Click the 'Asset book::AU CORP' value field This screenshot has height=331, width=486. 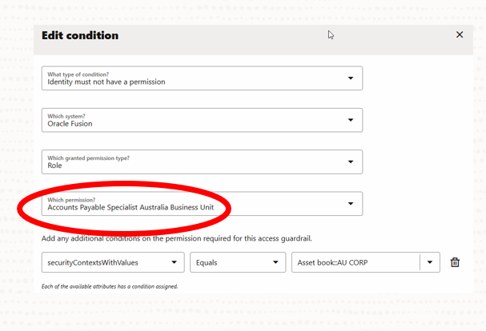(x=355, y=262)
